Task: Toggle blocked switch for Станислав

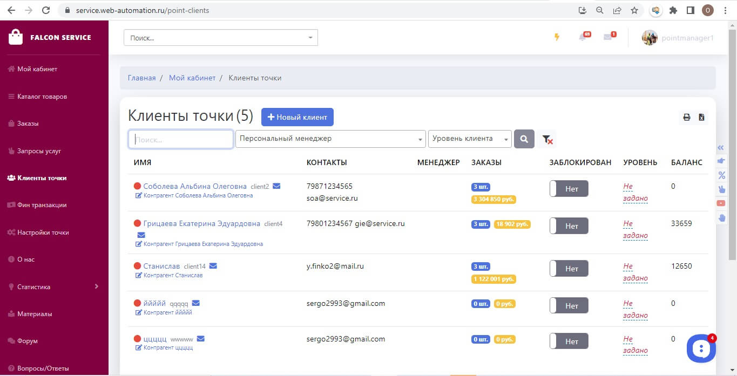Action: pyautogui.click(x=569, y=269)
